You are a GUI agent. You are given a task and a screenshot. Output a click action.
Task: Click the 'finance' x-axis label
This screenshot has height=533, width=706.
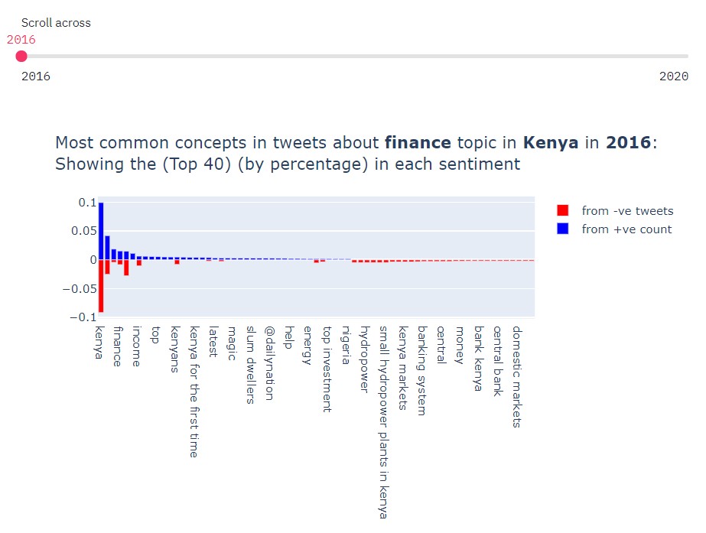pyautogui.click(x=117, y=346)
